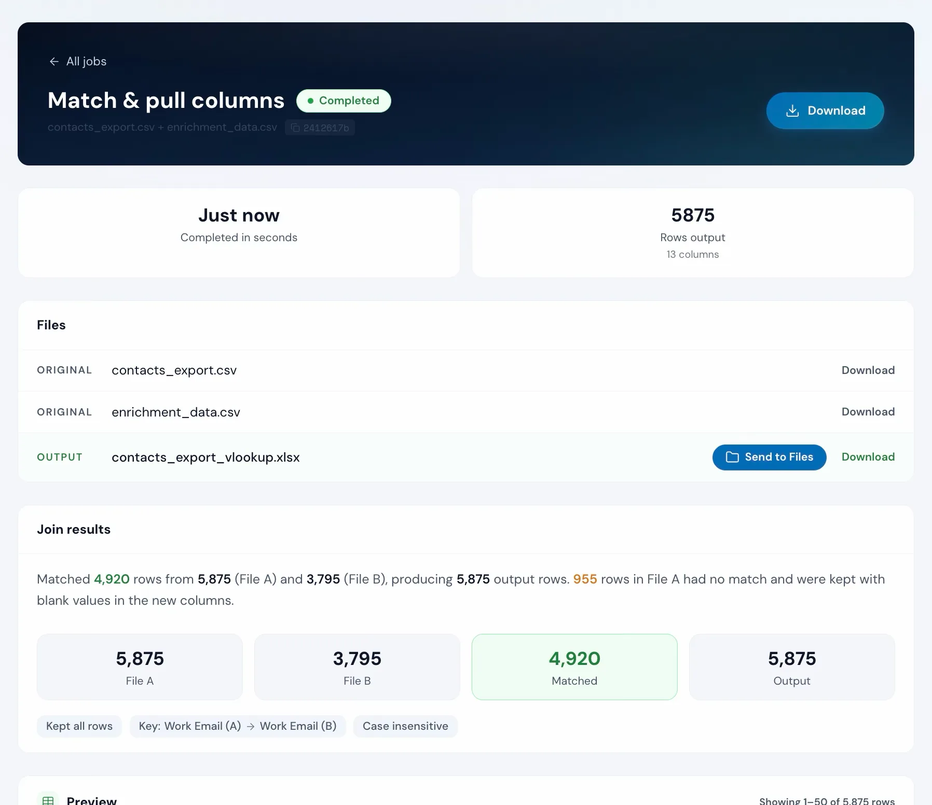Go back via All jobs arrow icon

[x=54, y=62]
